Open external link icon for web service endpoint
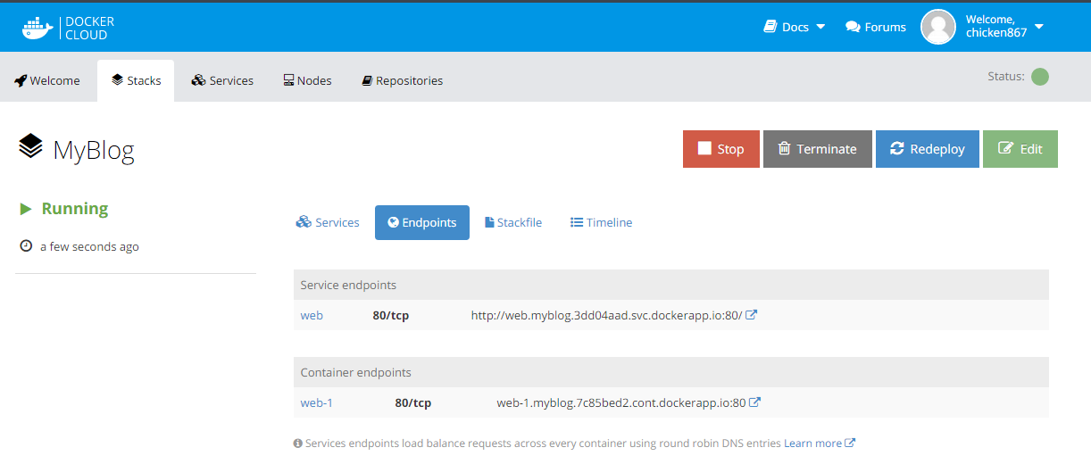The width and height of the screenshot is (1091, 456). [752, 315]
